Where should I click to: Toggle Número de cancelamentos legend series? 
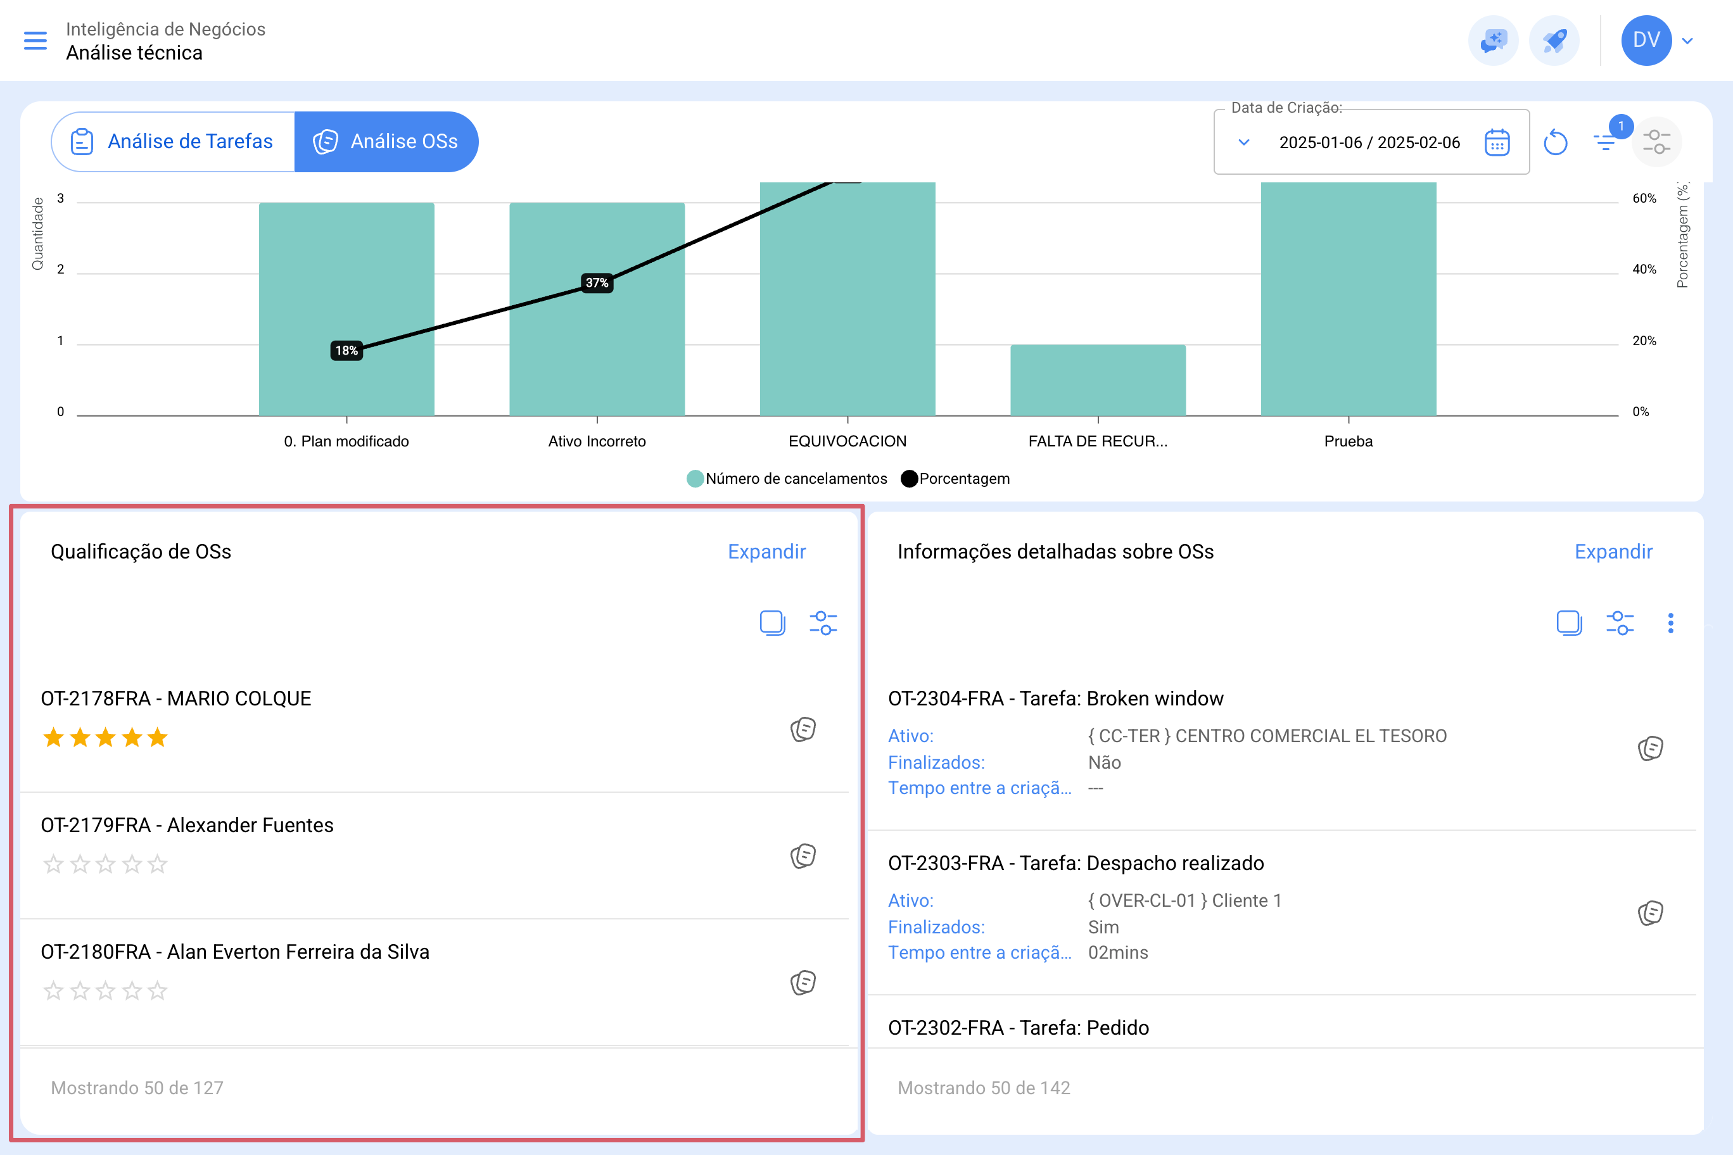pyautogui.click(x=787, y=479)
